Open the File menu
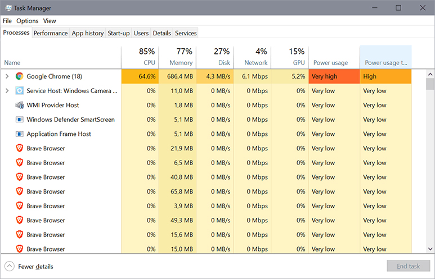 tap(7, 21)
